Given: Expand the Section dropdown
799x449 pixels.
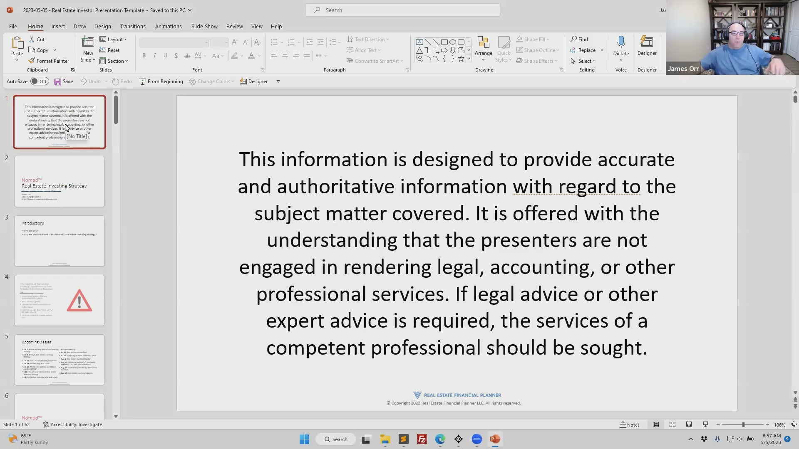Looking at the screenshot, I should tap(114, 61).
